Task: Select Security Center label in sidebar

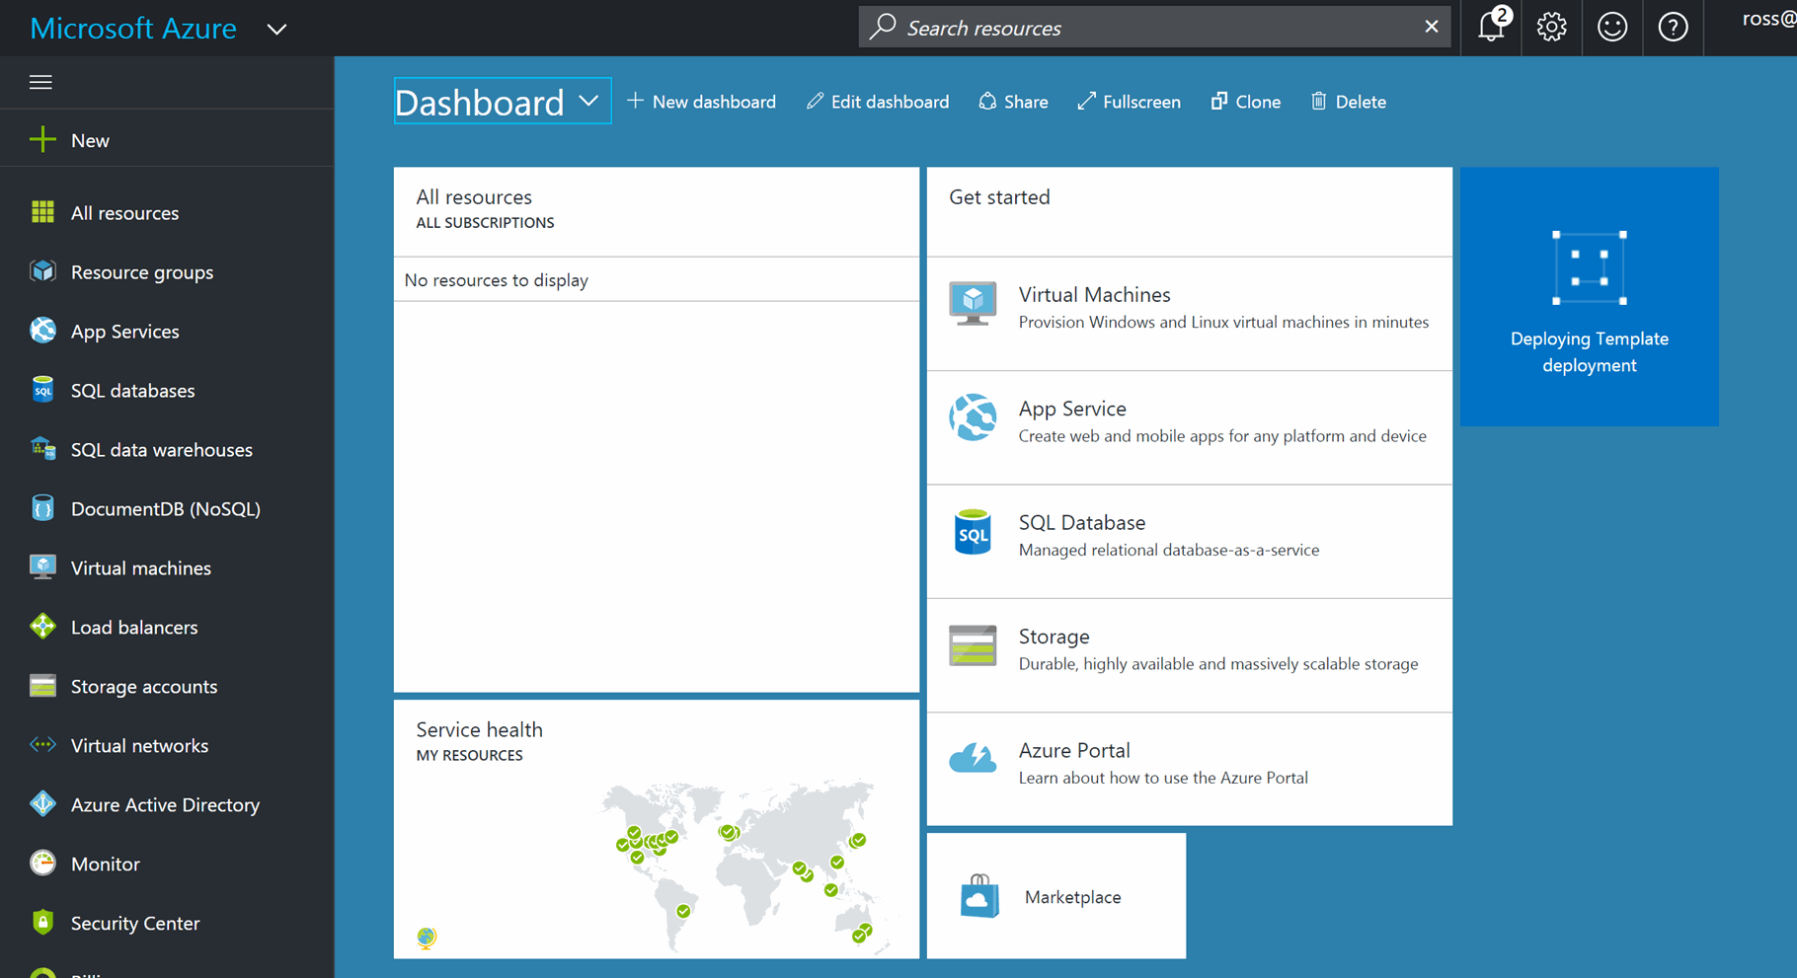Action: (135, 924)
